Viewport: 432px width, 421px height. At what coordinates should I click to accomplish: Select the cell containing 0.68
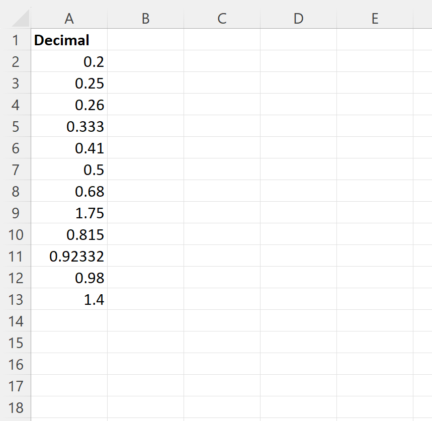click(x=69, y=191)
